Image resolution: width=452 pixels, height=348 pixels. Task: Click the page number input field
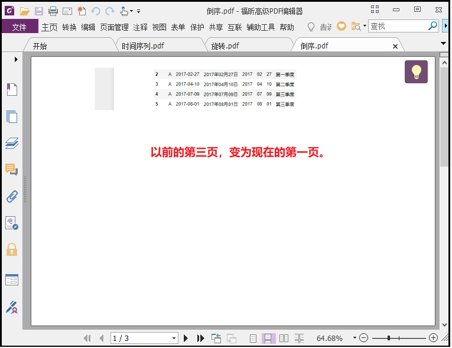click(141, 338)
